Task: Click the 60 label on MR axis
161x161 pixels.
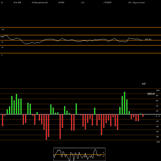Action: click(x=157, y=101)
